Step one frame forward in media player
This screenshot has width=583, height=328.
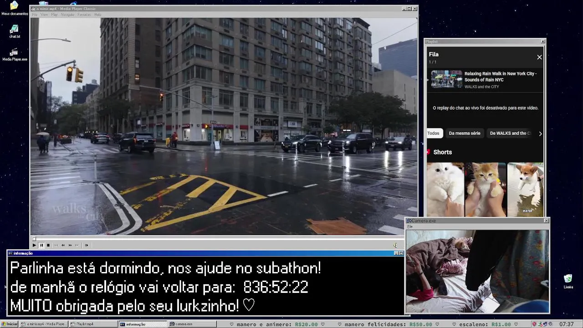pyautogui.click(x=86, y=245)
